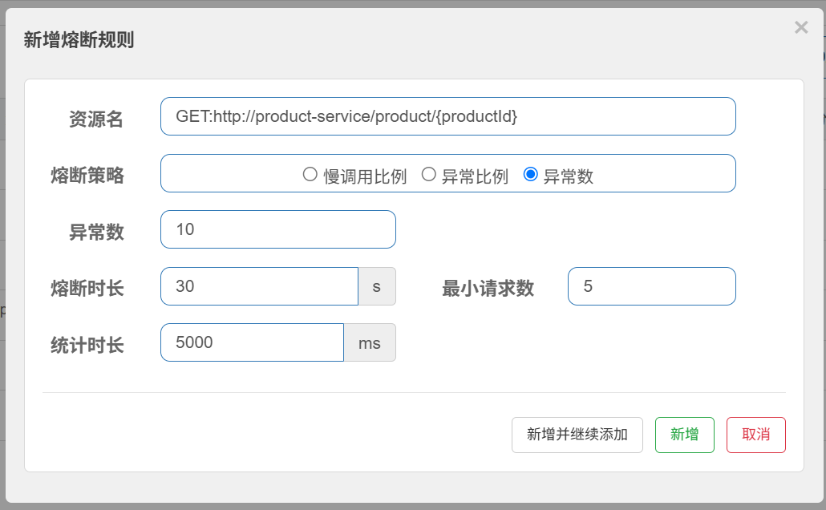Click the "s" unit addon box
The width and height of the screenshot is (826, 510).
377,286
